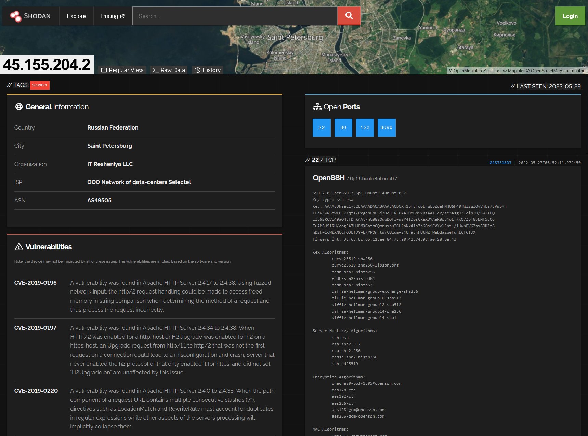Select the diffie-hellman-group14-sha1 algorithm line

364,318
